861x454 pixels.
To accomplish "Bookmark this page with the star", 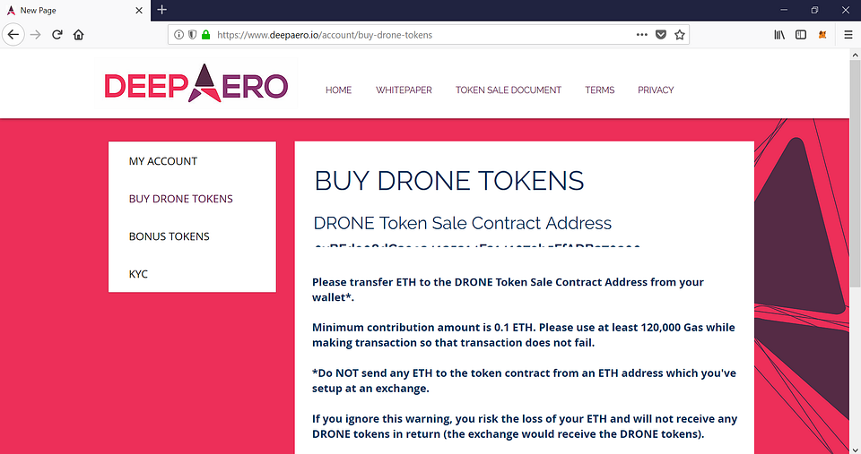I will pyautogui.click(x=680, y=35).
